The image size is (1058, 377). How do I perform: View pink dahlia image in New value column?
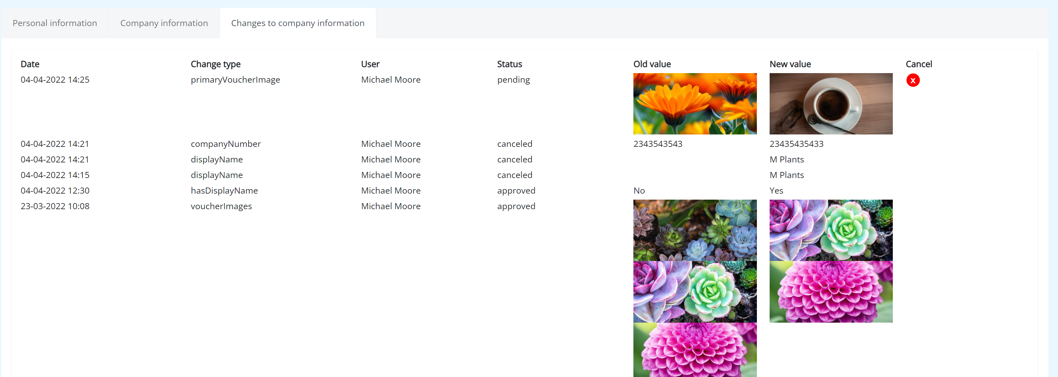point(831,292)
